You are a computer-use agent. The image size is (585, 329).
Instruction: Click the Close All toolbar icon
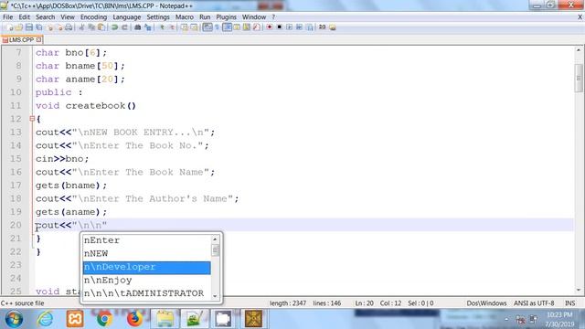click(x=60, y=27)
